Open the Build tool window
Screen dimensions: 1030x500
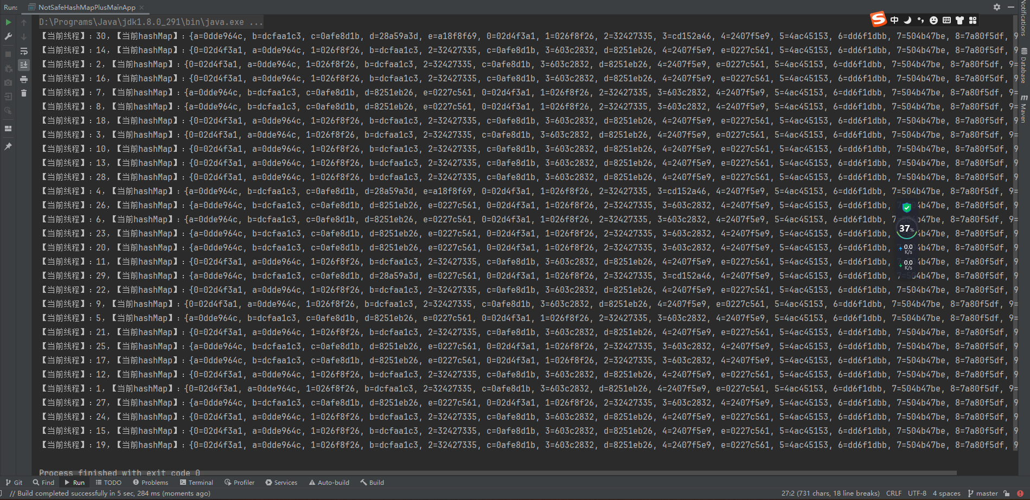coord(372,482)
